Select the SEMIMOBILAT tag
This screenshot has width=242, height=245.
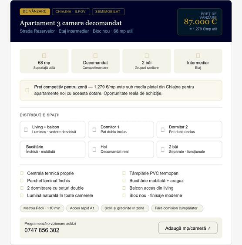click(108, 12)
